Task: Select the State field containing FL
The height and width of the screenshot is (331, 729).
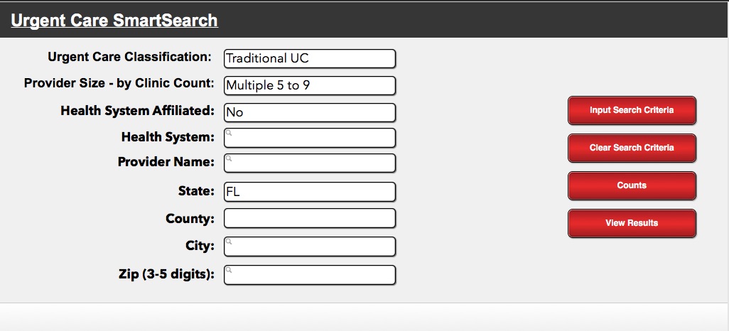Action: tap(310, 192)
